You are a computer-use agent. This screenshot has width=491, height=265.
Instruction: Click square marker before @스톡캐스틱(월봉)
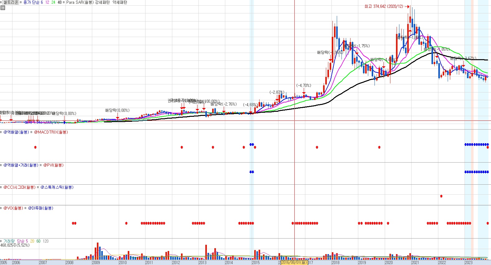click(38, 187)
